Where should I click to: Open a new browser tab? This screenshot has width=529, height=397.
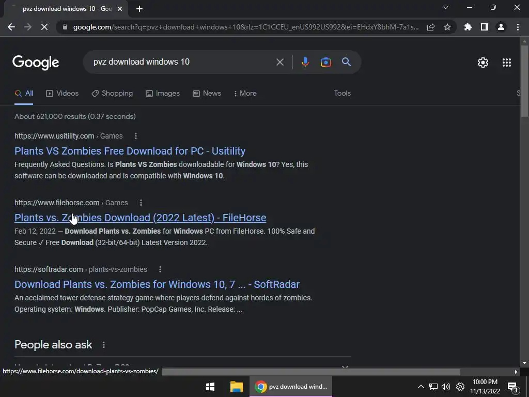tap(139, 9)
